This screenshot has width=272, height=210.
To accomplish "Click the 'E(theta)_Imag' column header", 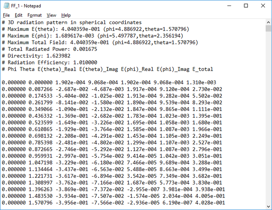I will point(99,69).
